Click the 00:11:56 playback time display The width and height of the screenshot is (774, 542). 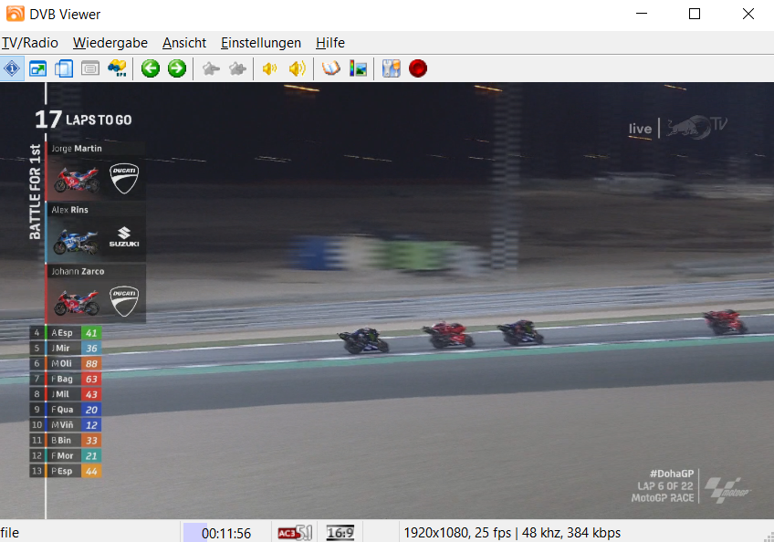pos(226,533)
